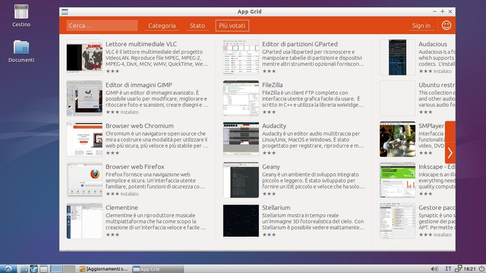Open the Documenti folder desktop icon
486x273 pixels.
[21, 51]
